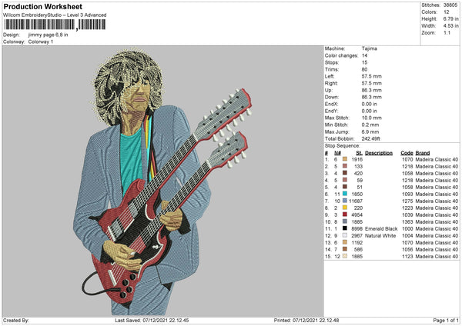Click the thread code '1056'
The width and height of the screenshot is (462, 326).
(x=407, y=250)
